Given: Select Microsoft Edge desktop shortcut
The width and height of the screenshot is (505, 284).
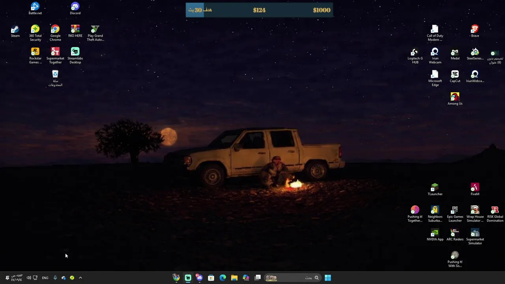Looking at the screenshot, I should [435, 78].
